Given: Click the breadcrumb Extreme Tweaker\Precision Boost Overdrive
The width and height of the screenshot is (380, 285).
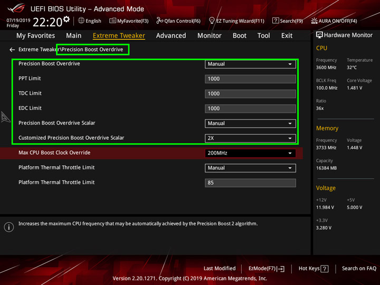Looking at the screenshot, I should coord(71,50).
